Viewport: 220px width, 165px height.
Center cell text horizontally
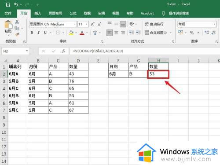click(116, 33)
